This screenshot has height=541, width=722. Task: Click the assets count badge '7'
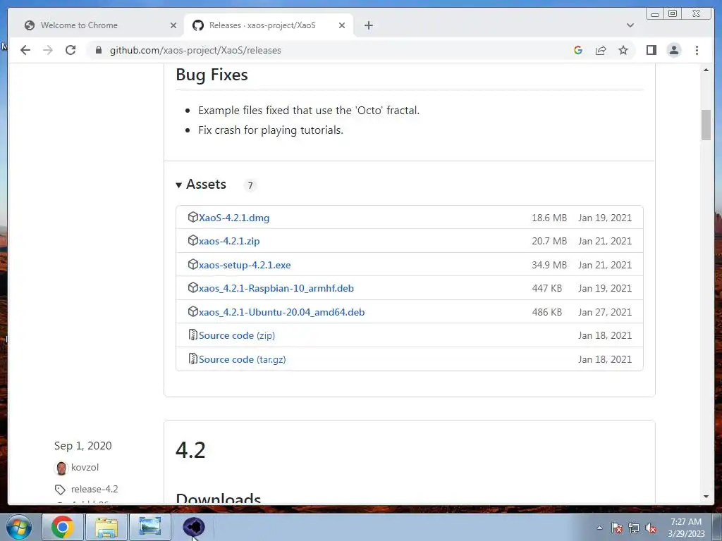click(x=250, y=185)
